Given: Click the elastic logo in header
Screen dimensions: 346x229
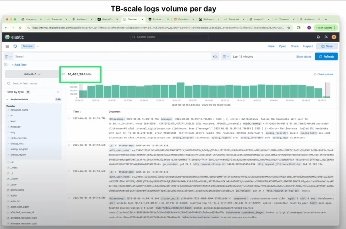Looking at the screenshot, I should click(14, 37).
